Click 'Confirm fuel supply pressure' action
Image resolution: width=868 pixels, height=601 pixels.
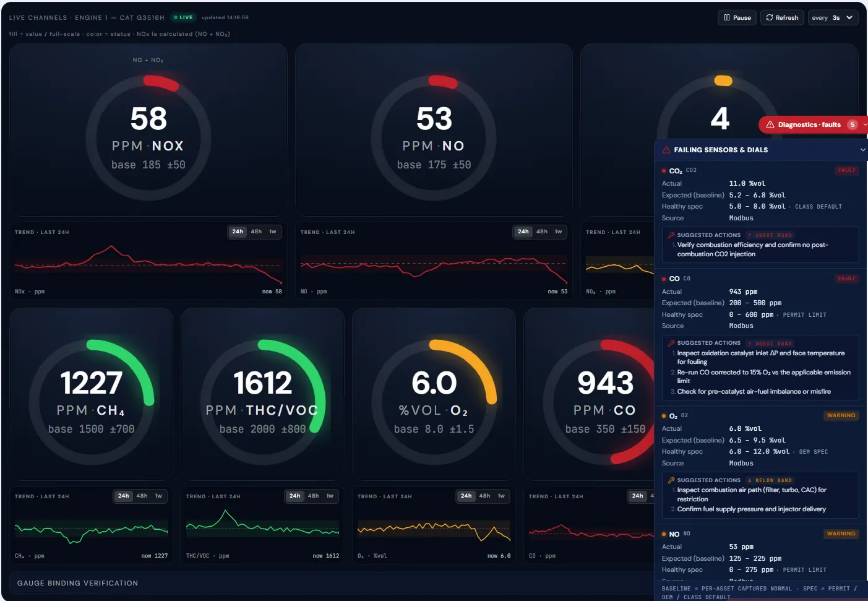(751, 509)
